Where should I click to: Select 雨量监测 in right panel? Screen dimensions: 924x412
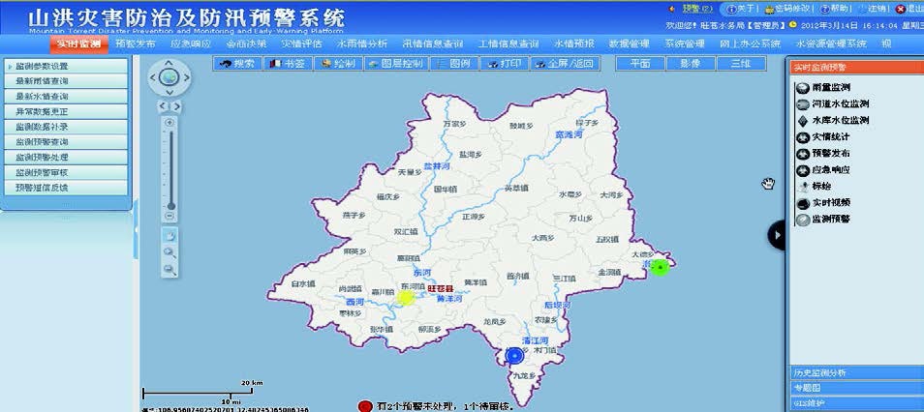coord(823,88)
